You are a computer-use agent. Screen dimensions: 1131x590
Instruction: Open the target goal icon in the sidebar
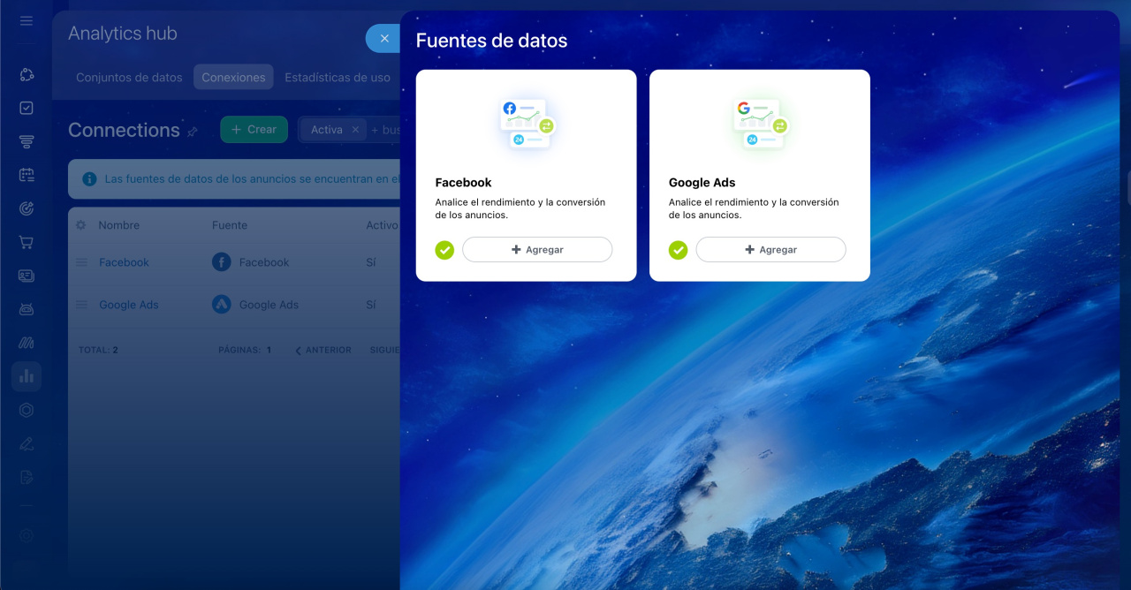(x=27, y=208)
